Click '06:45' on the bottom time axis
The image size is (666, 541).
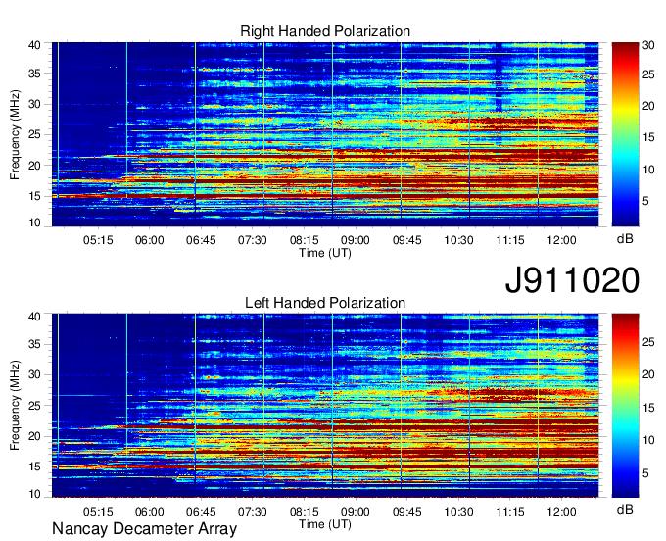click(201, 512)
